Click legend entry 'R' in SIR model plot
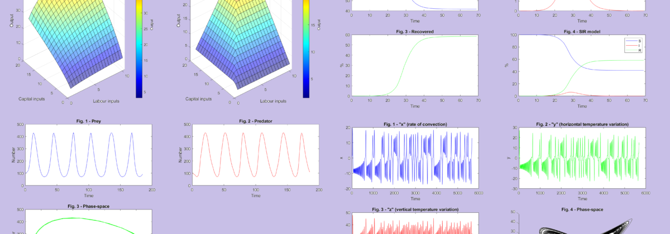This screenshot has height=234, width=670. tap(633, 50)
